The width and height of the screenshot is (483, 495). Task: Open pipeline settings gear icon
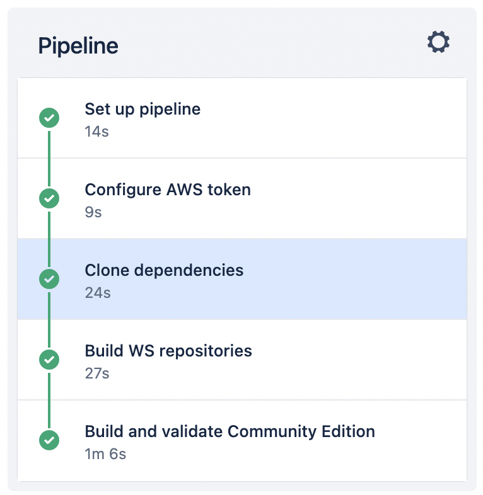pyautogui.click(x=438, y=42)
